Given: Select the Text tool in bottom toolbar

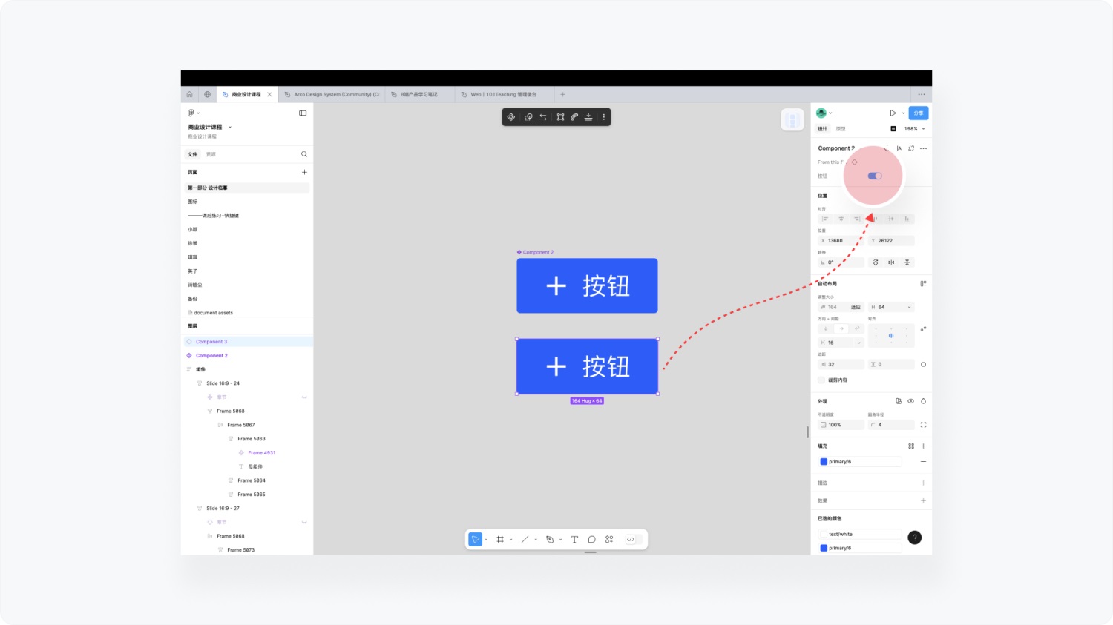Looking at the screenshot, I should 574,539.
